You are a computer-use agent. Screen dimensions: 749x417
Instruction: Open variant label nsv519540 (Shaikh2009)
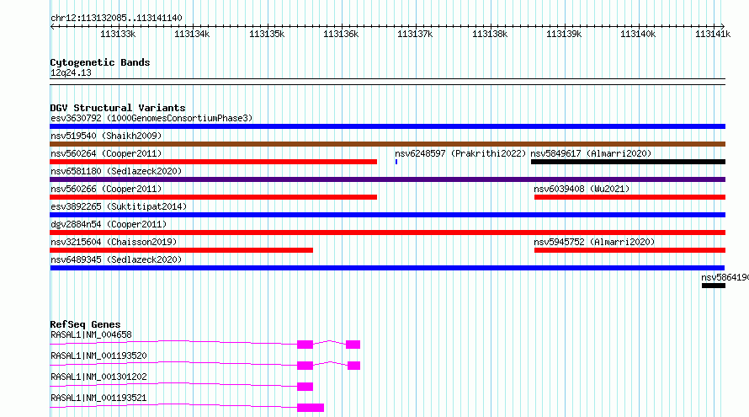(x=106, y=136)
